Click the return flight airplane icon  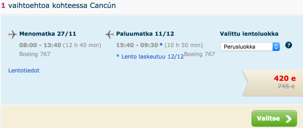[109, 34]
